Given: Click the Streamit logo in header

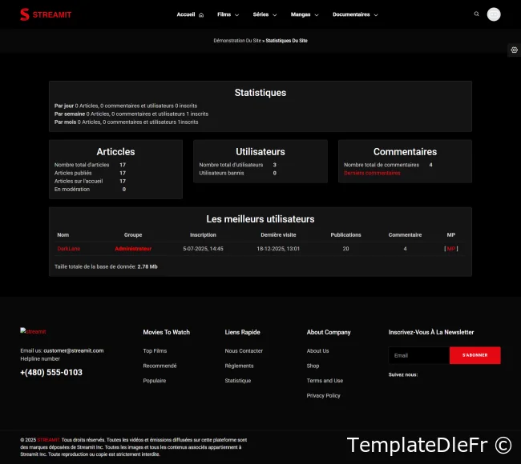Looking at the screenshot, I should [x=46, y=14].
